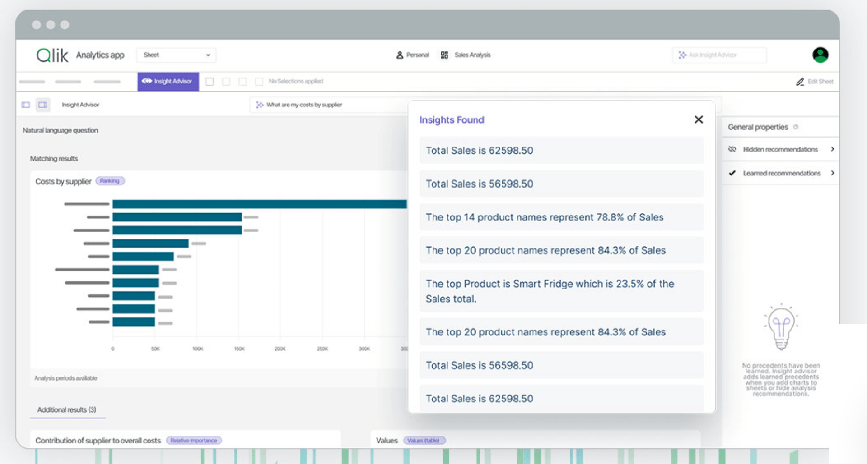Click the Sales Analysis app icon
This screenshot has width=867, height=464.
(444, 55)
